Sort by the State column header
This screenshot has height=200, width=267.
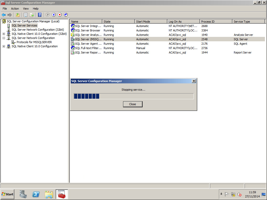click(x=118, y=21)
